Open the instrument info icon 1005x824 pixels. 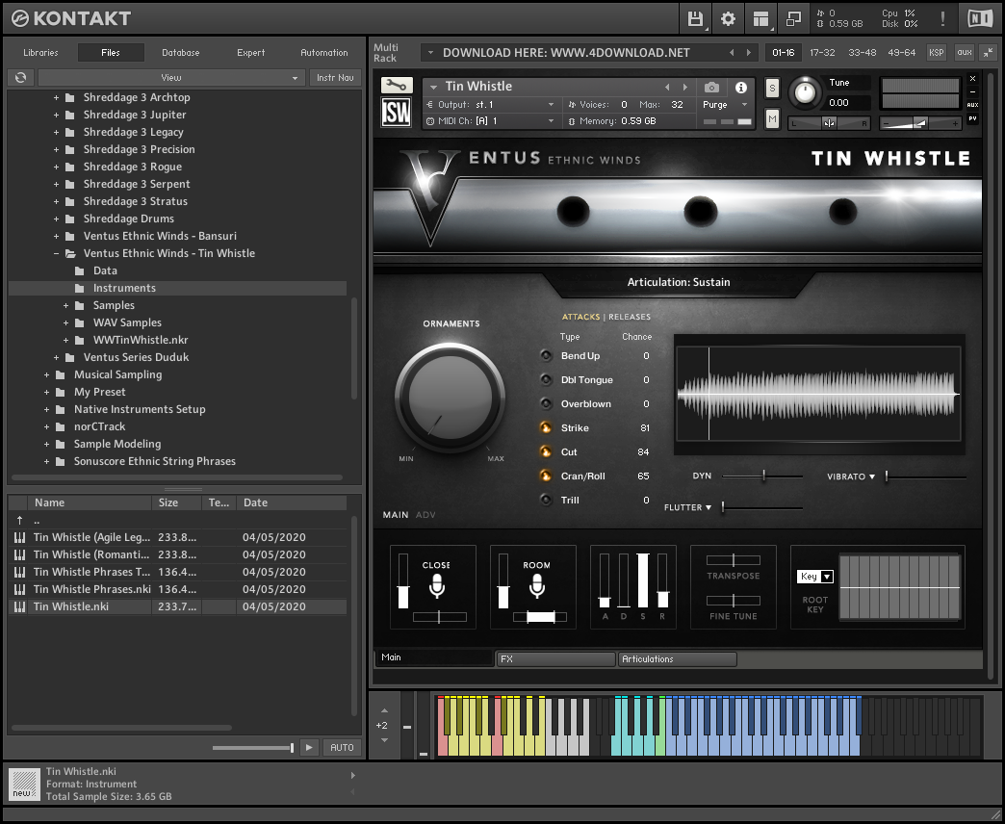[x=741, y=87]
